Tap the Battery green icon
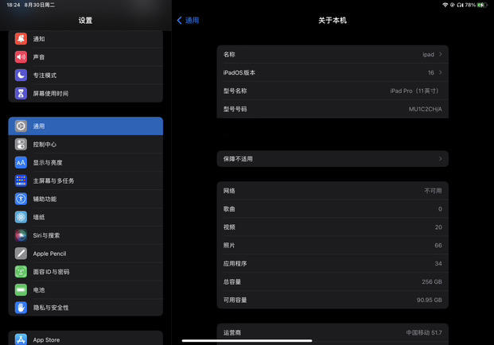Image resolution: width=494 pixels, height=345 pixels. pyautogui.click(x=21, y=290)
